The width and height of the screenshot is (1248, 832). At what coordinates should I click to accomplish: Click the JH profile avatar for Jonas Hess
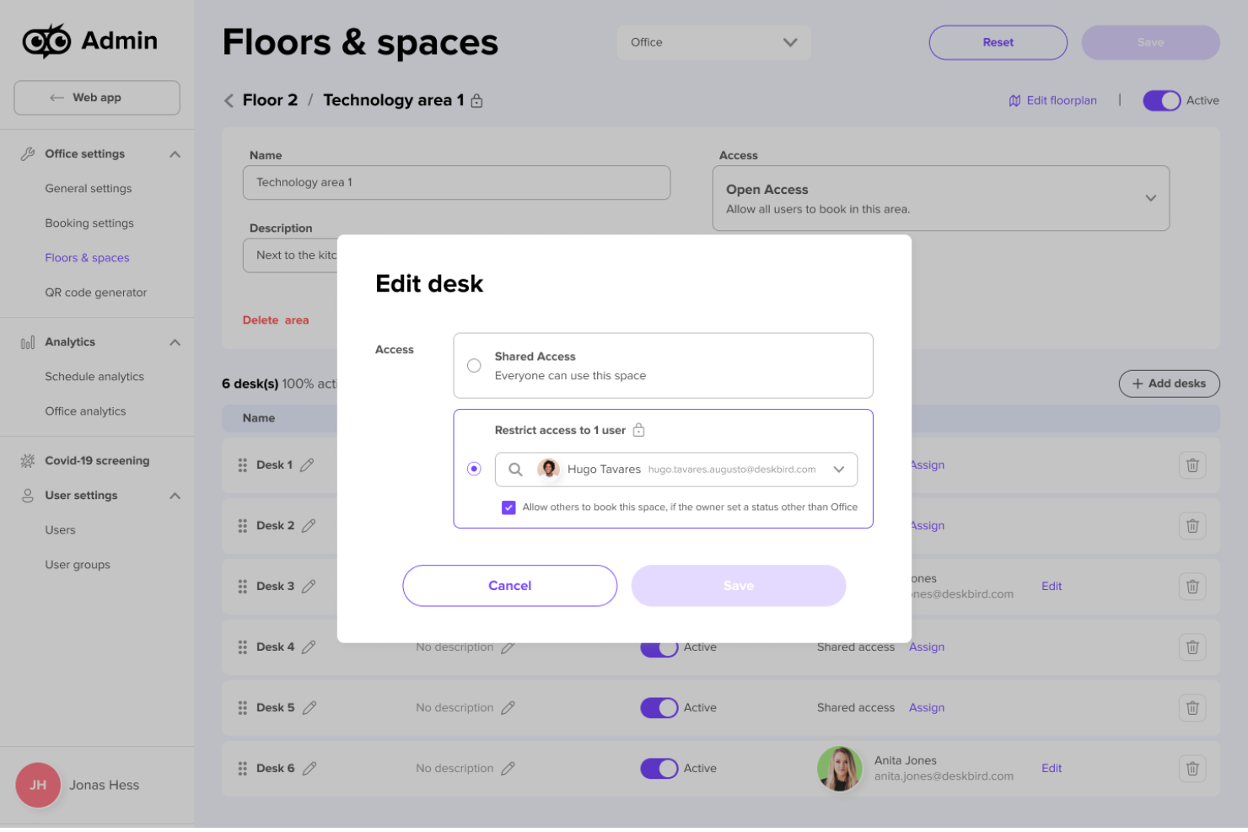click(x=38, y=785)
